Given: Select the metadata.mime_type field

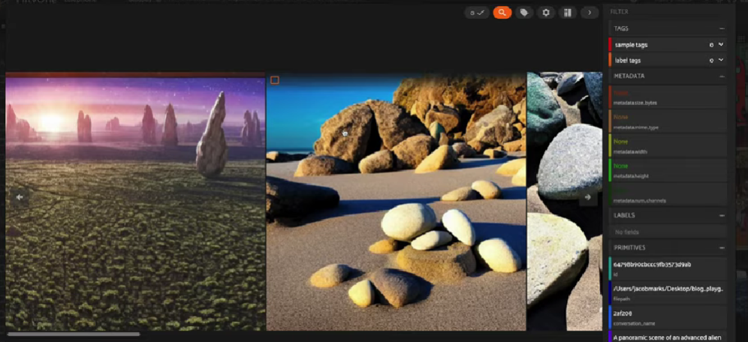Looking at the screenshot, I should tap(668, 121).
